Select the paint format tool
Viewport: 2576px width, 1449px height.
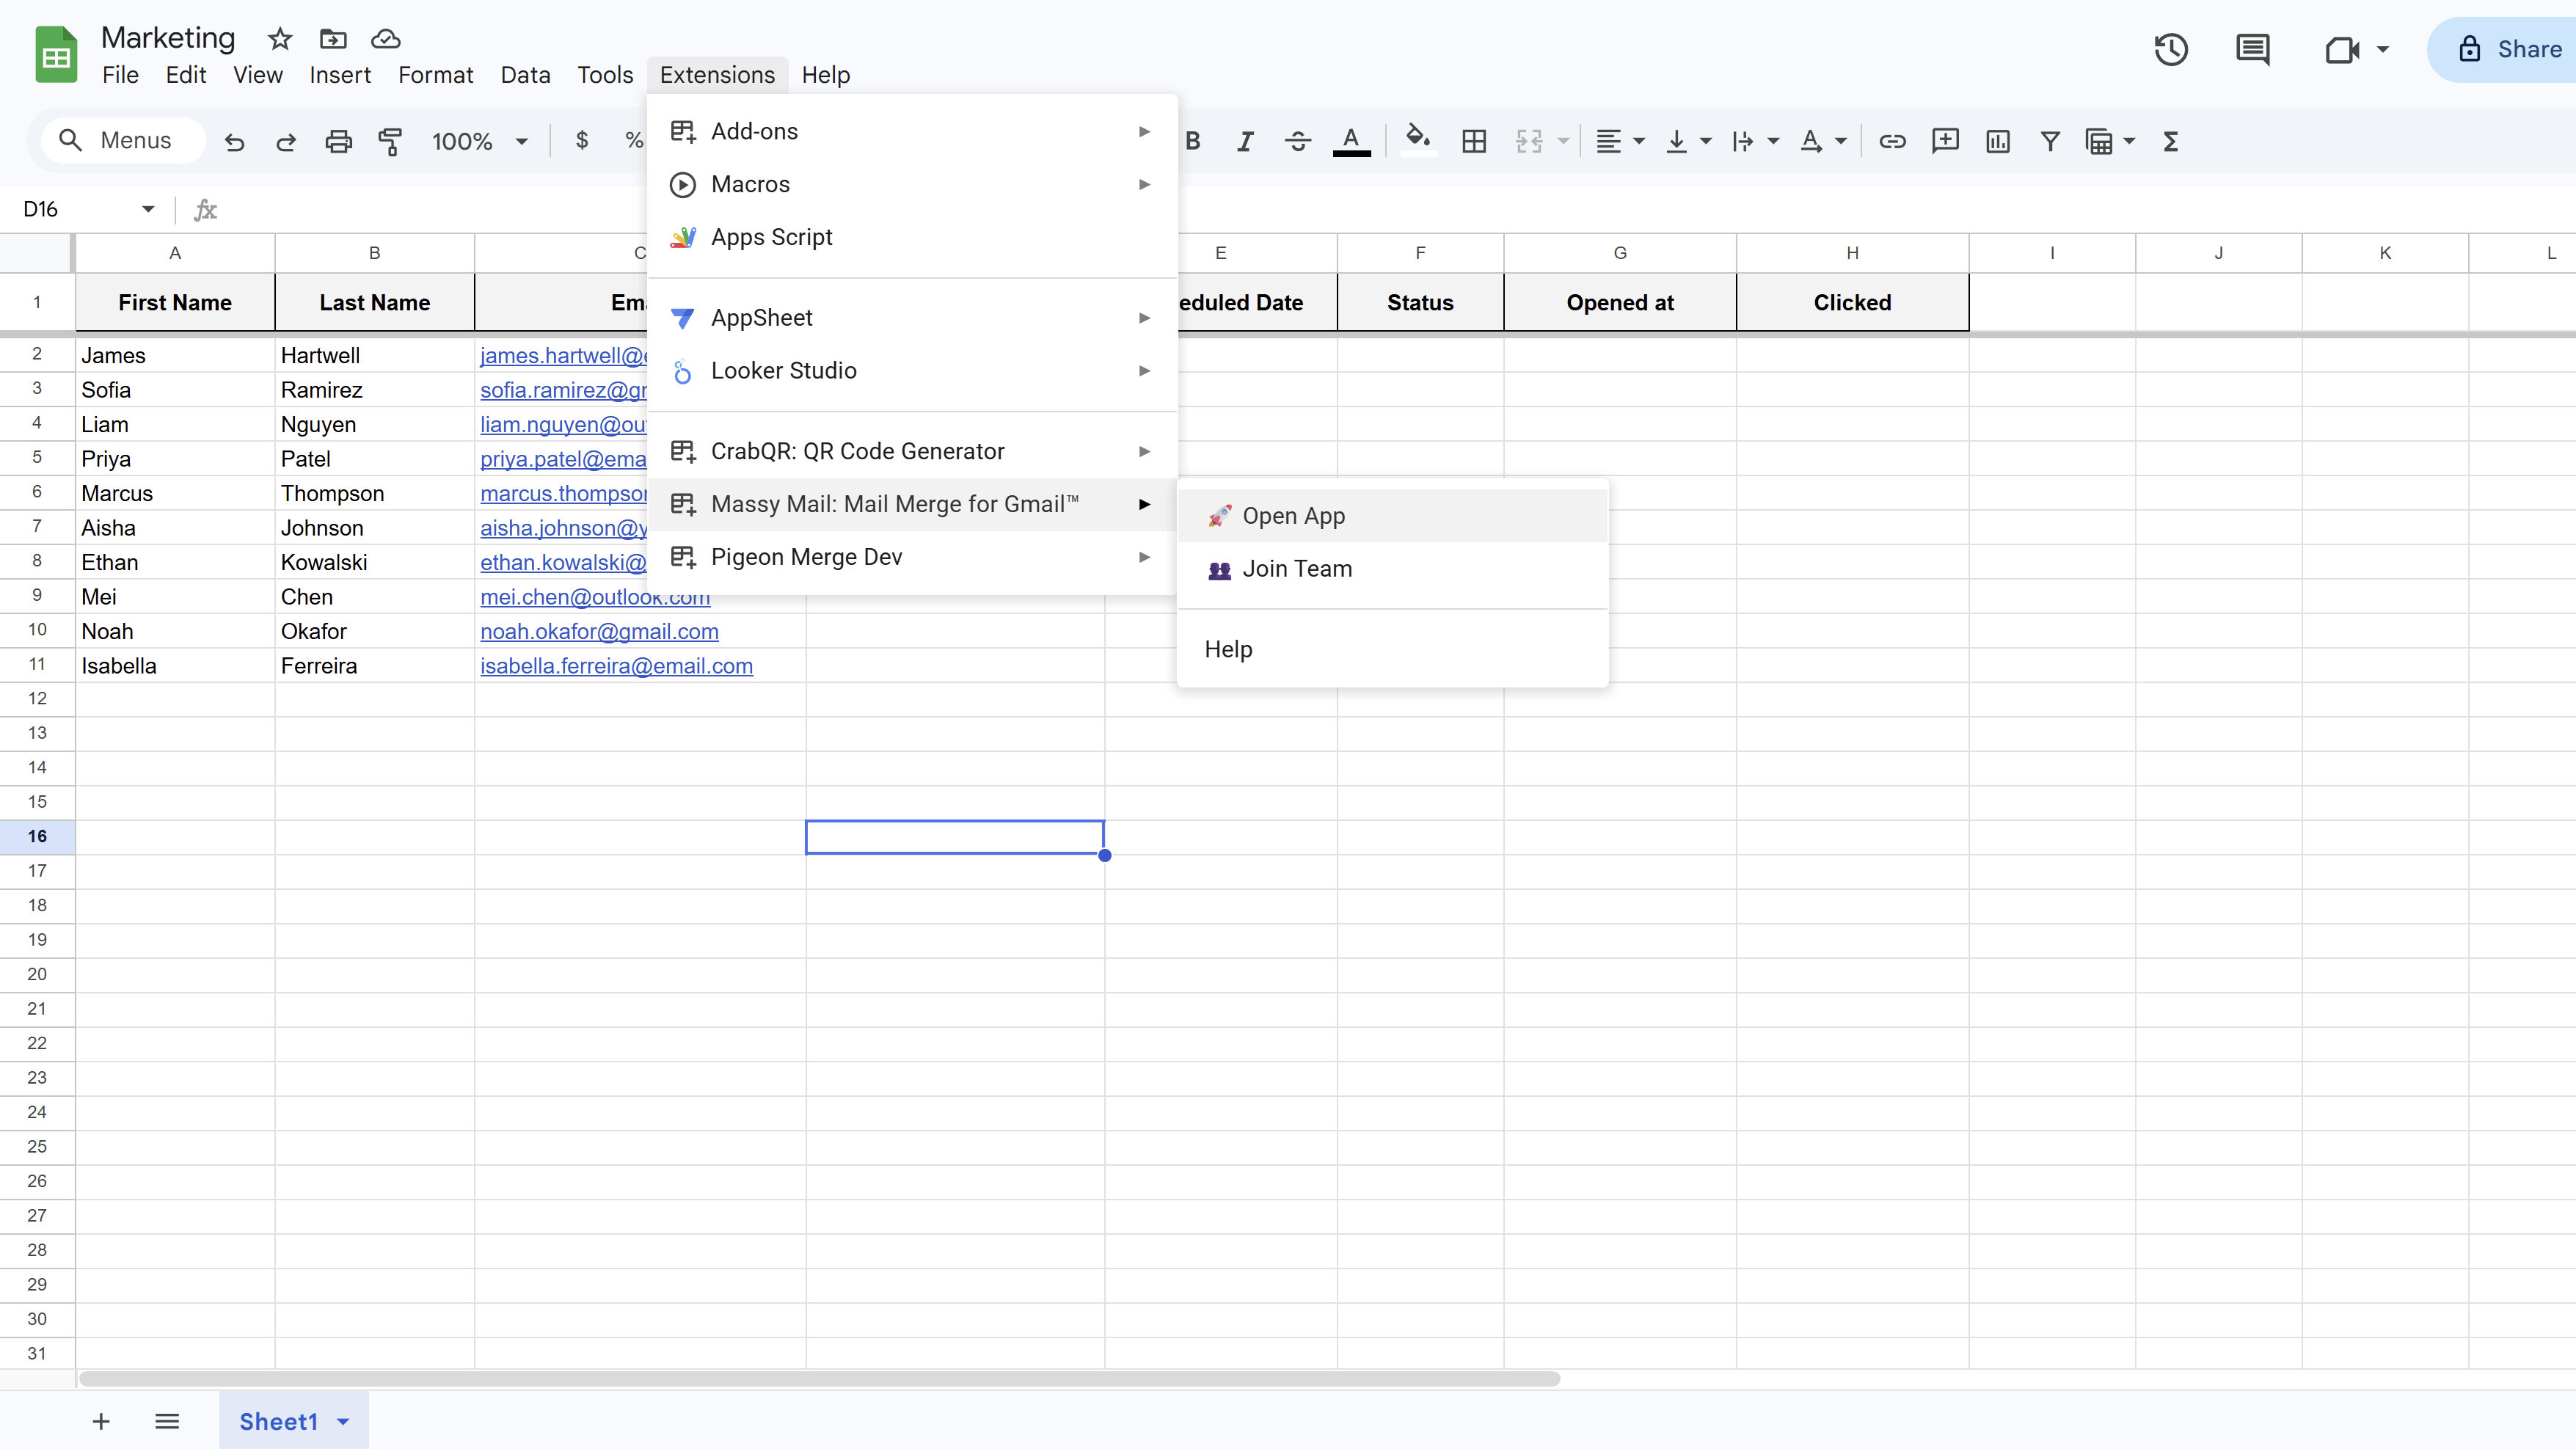[390, 141]
